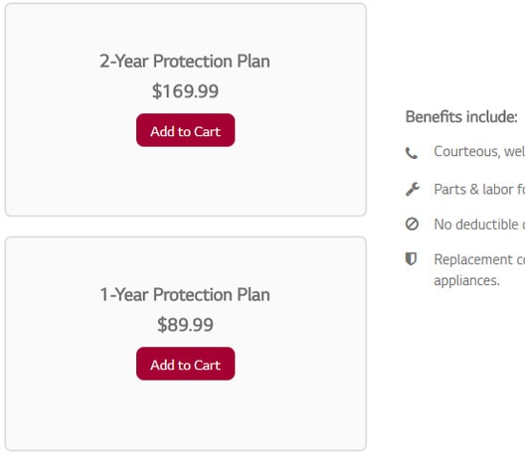Image resolution: width=525 pixels, height=456 pixels.
Task: Click the Replacement benefit text
Action: (479, 259)
